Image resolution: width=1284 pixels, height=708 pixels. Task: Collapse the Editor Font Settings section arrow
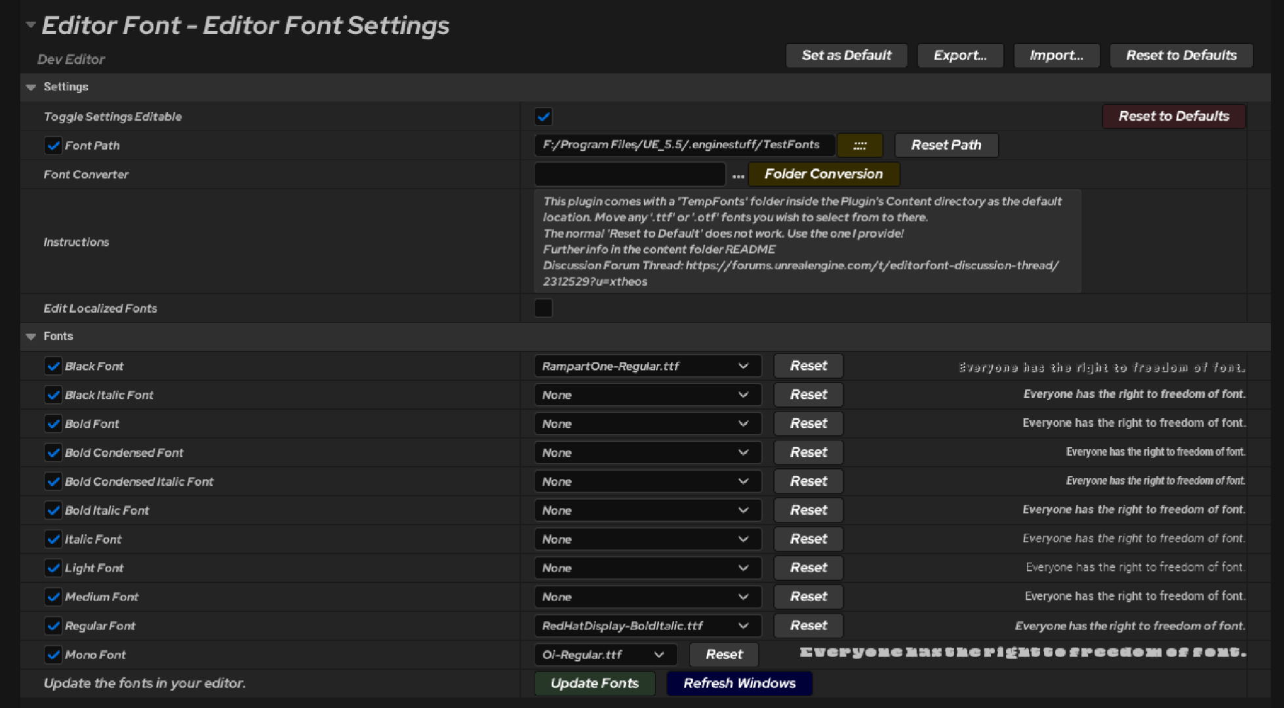(x=30, y=25)
